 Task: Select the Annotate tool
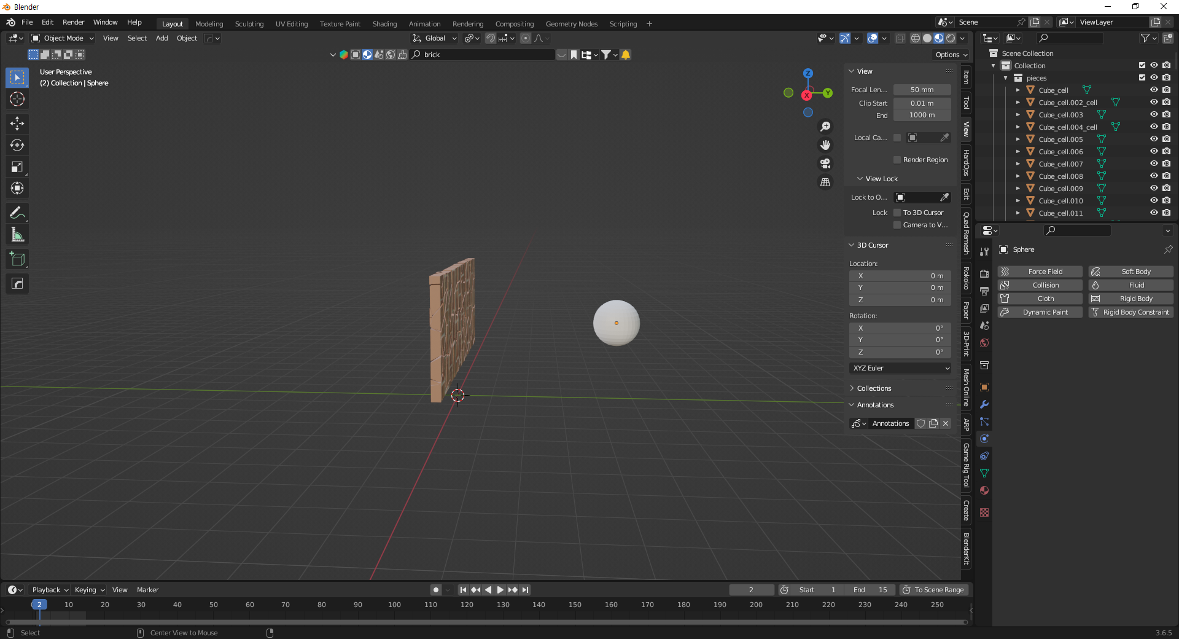[17, 213]
